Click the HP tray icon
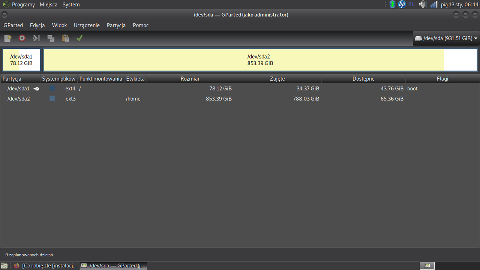Screen dimensions: 480x270 point(402,4)
